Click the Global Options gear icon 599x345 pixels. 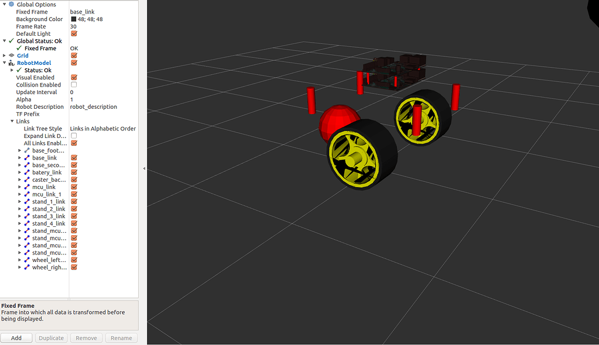tap(10, 4)
